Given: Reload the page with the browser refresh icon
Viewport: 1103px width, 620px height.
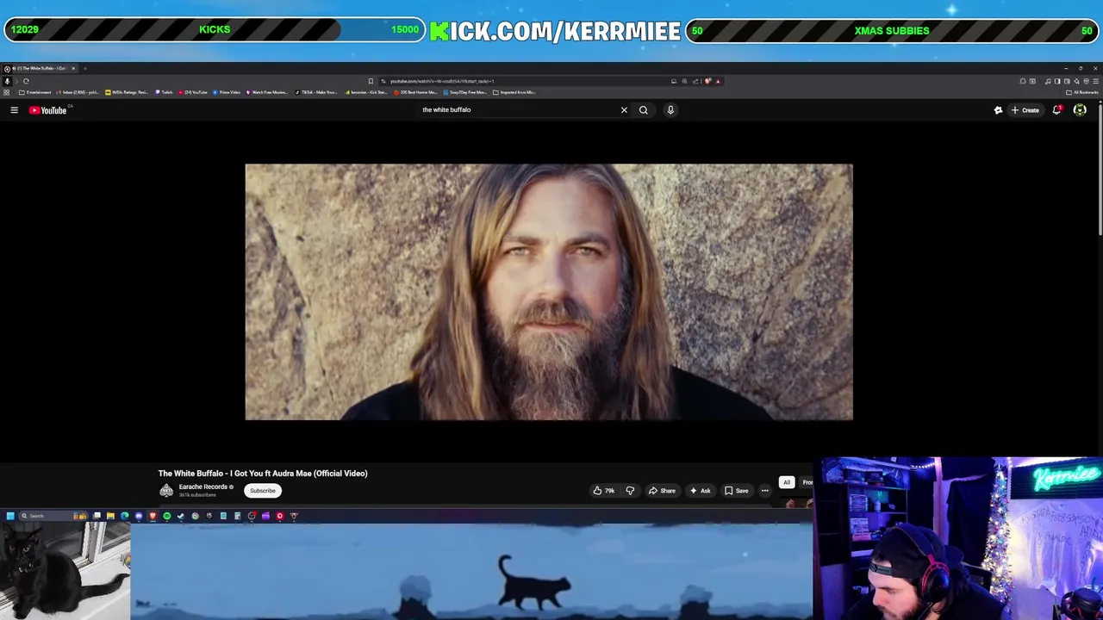Looking at the screenshot, I should tap(26, 81).
